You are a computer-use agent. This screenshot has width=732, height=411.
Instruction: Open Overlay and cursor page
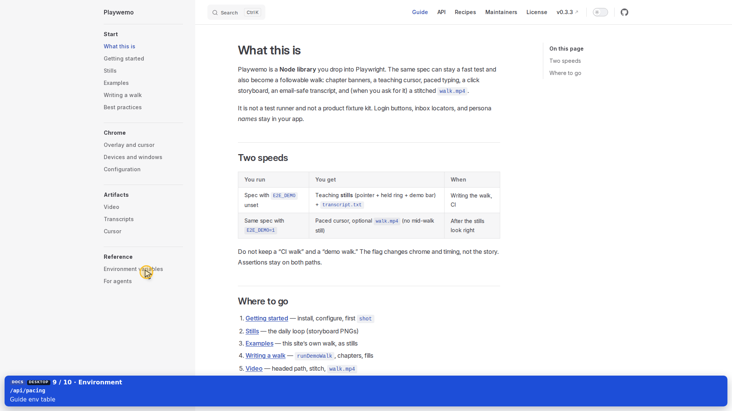[129, 145]
